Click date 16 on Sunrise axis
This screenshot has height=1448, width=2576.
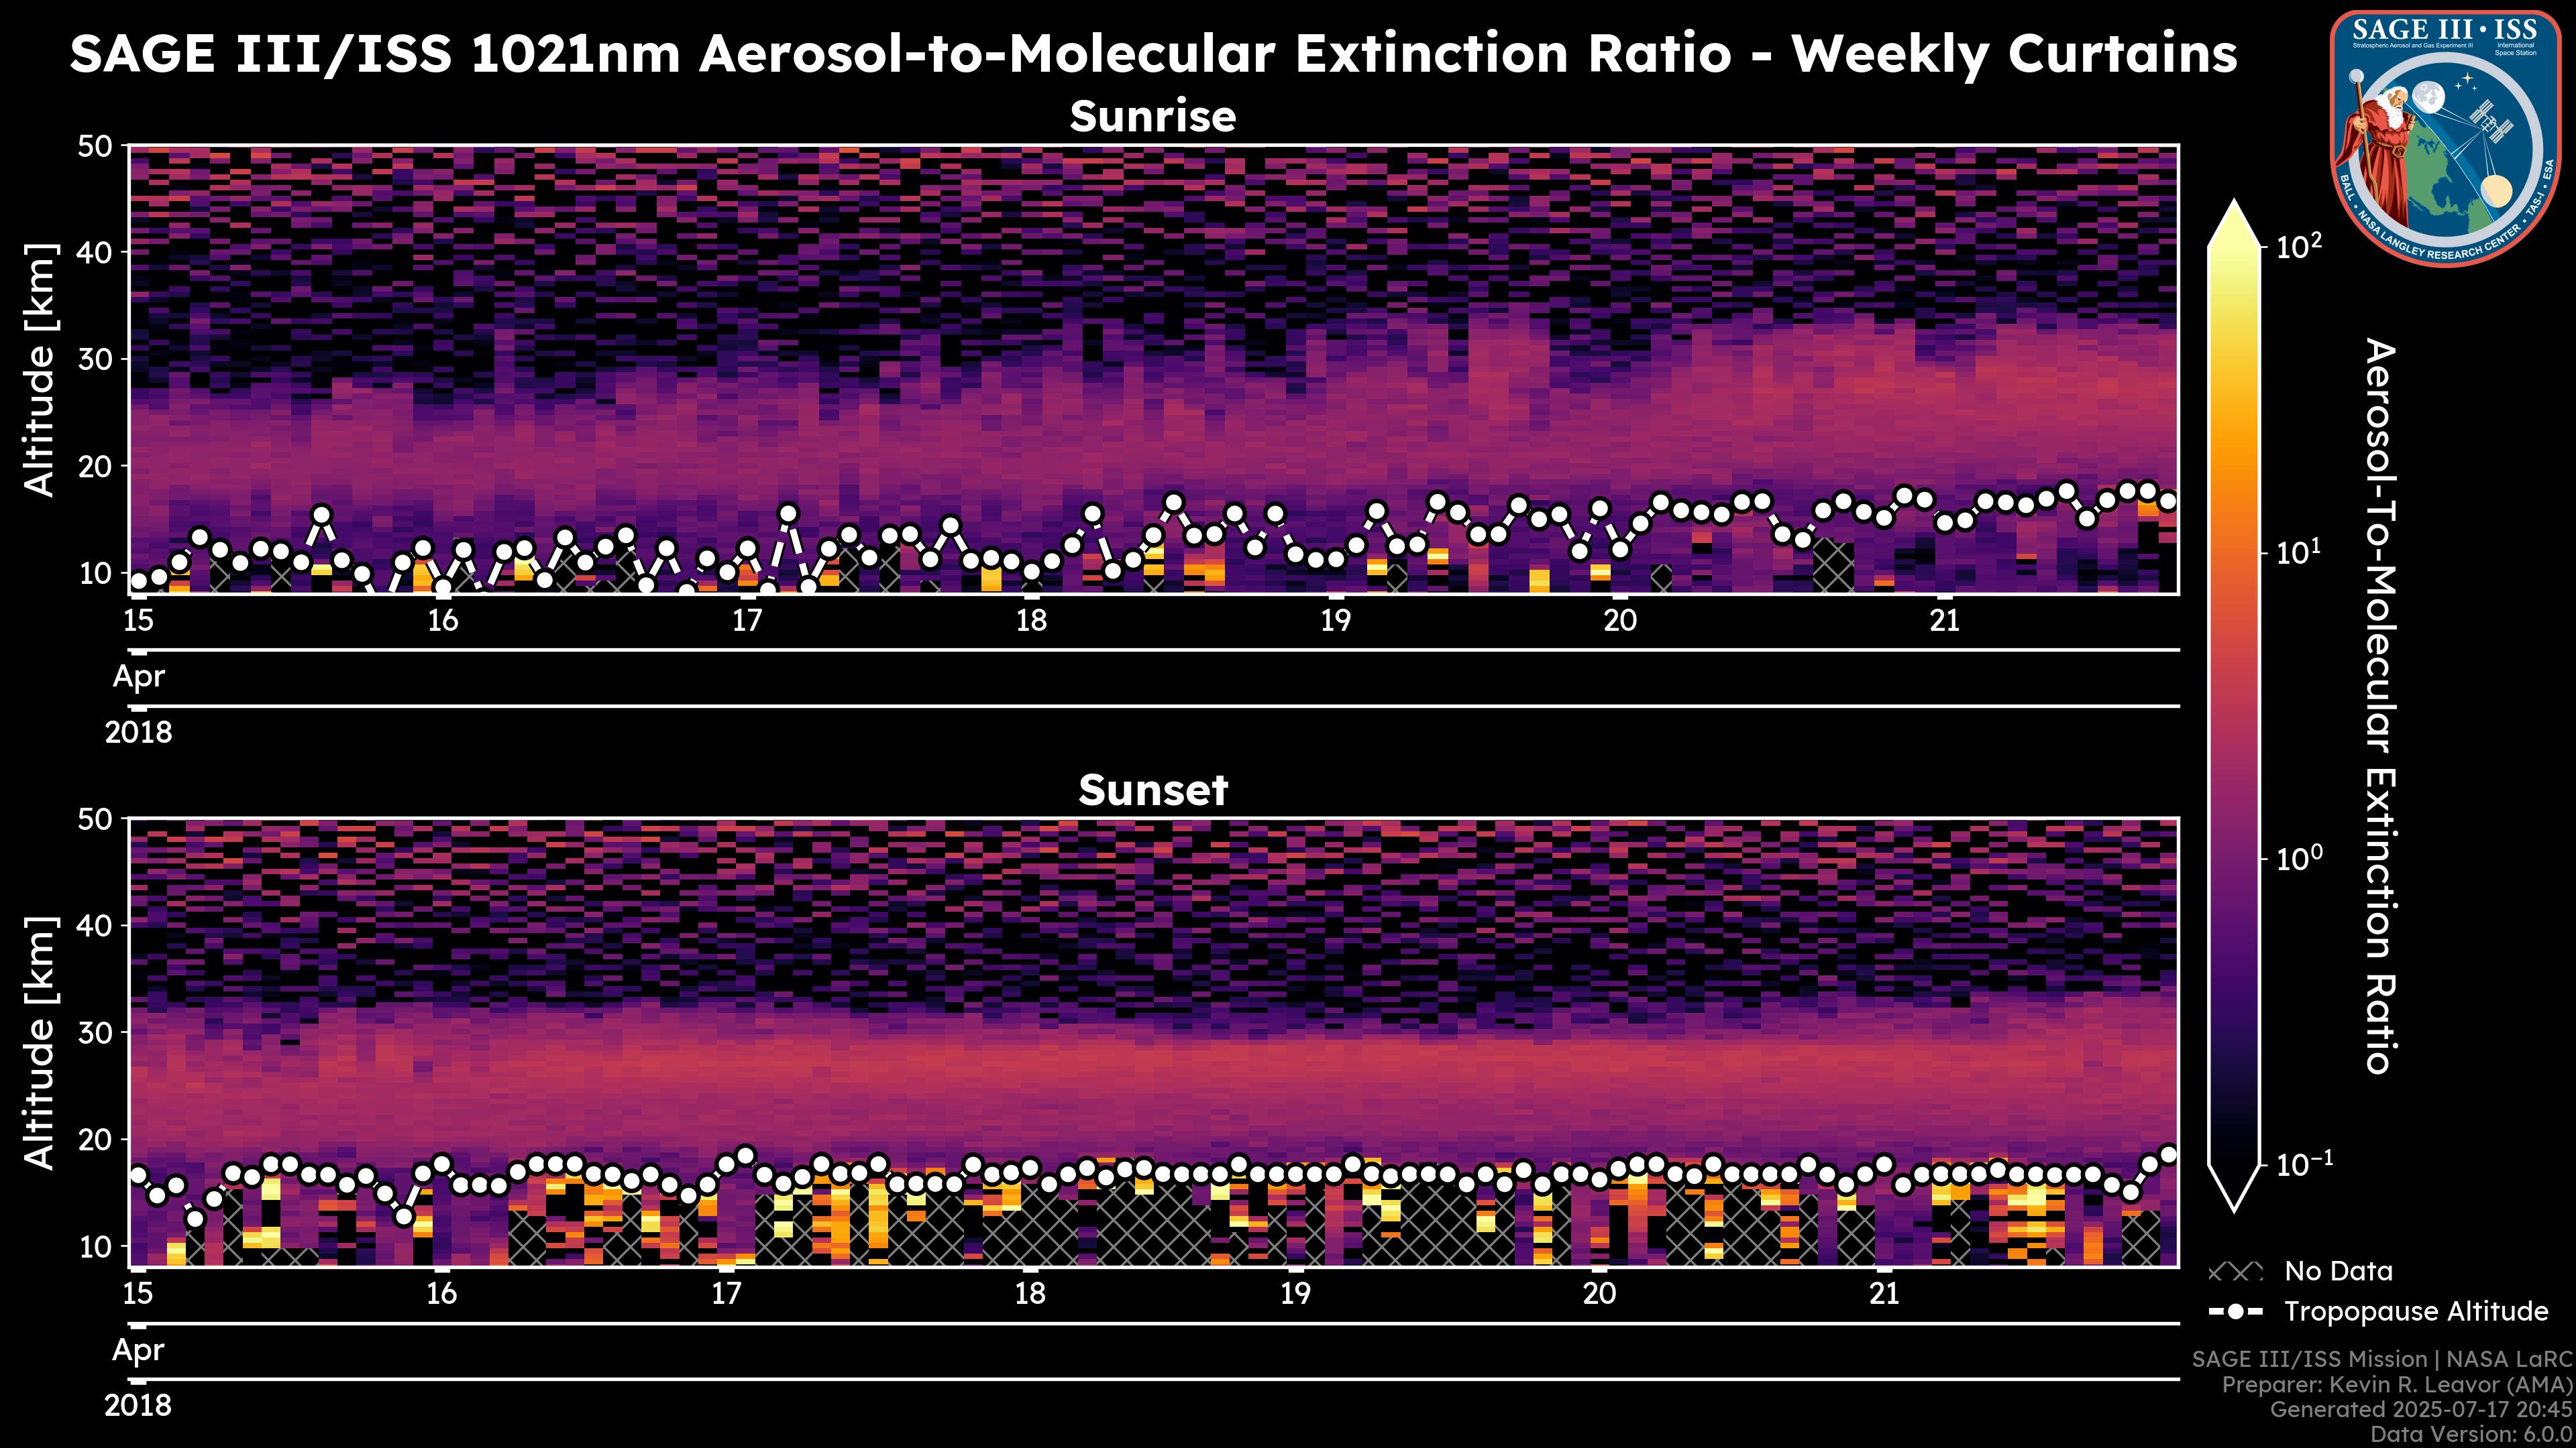[442, 621]
